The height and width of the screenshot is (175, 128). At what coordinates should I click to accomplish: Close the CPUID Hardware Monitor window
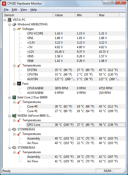[x=121, y=3]
